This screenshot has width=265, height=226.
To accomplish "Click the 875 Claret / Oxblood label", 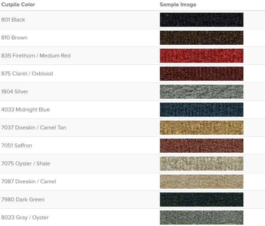I will [x=27, y=74].
